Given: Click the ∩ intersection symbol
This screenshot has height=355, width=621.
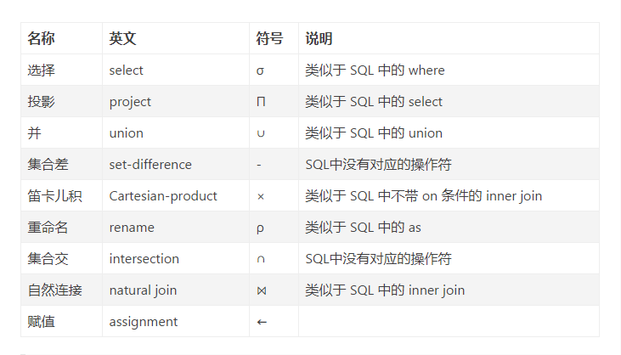Looking at the screenshot, I should 260,259.
